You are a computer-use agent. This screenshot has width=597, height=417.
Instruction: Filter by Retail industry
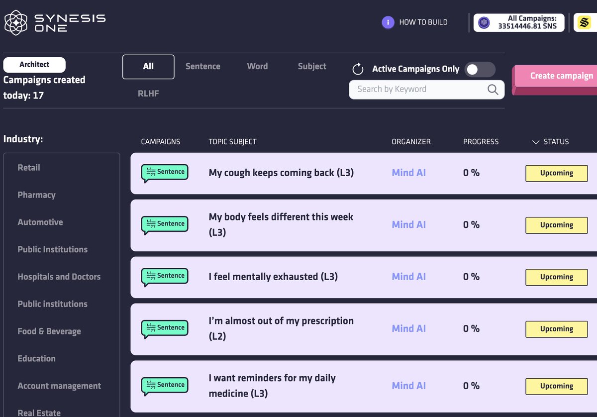29,168
